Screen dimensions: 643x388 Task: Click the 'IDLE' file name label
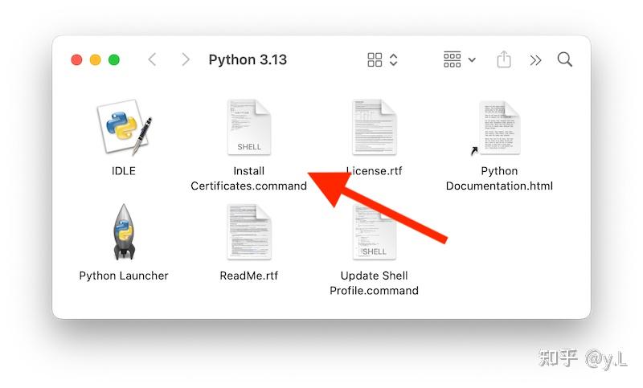click(x=124, y=171)
